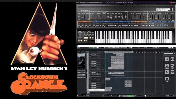Viewport: 176px width, 99px height.
Task: Click the Cubase timeline ruler locator range
Action: pyautogui.click(x=119, y=52)
